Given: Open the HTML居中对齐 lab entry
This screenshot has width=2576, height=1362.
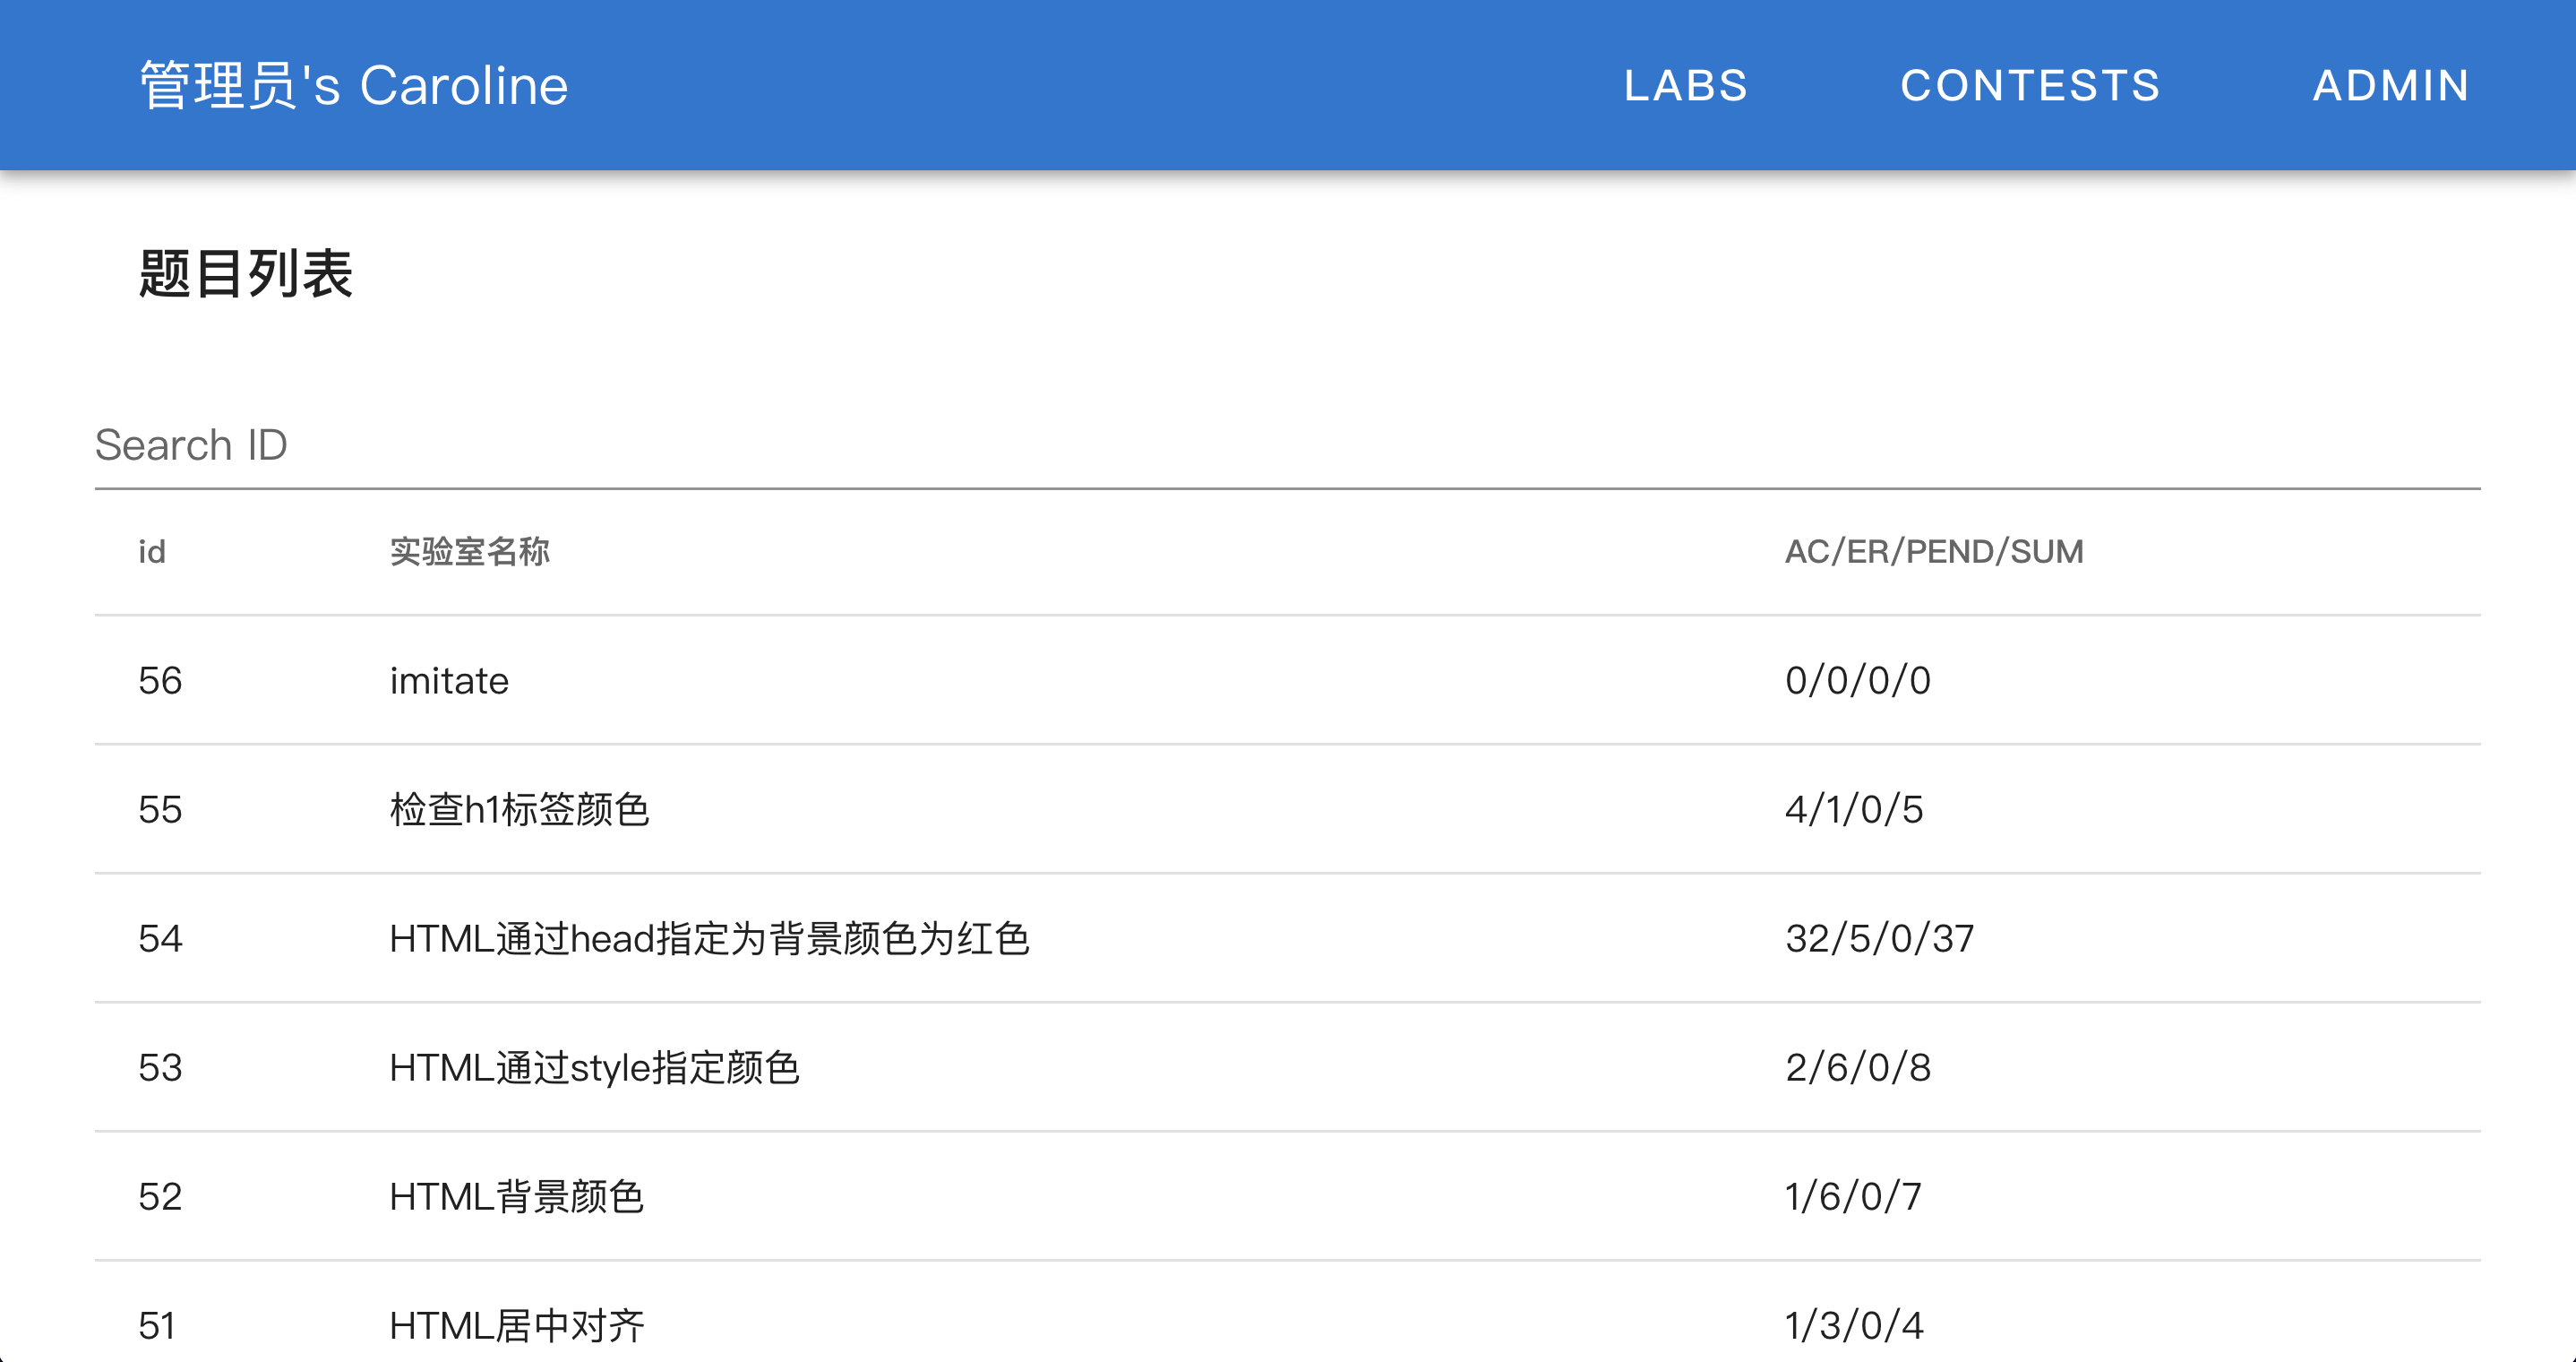Looking at the screenshot, I should click(517, 1326).
